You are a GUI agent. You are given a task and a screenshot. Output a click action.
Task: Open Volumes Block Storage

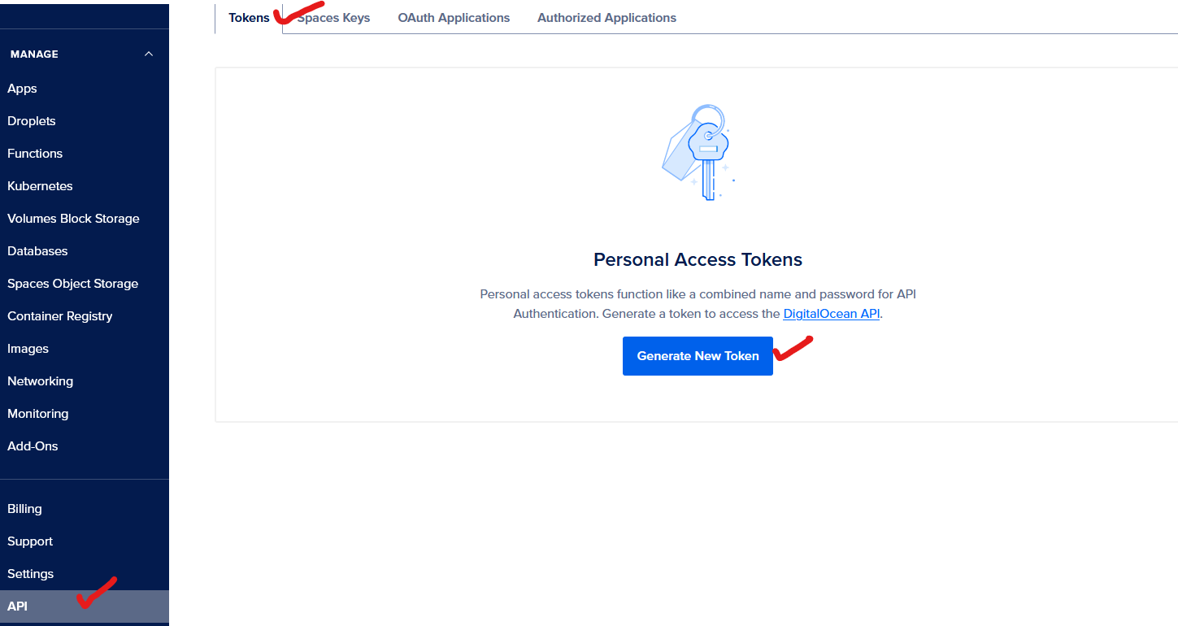73,219
